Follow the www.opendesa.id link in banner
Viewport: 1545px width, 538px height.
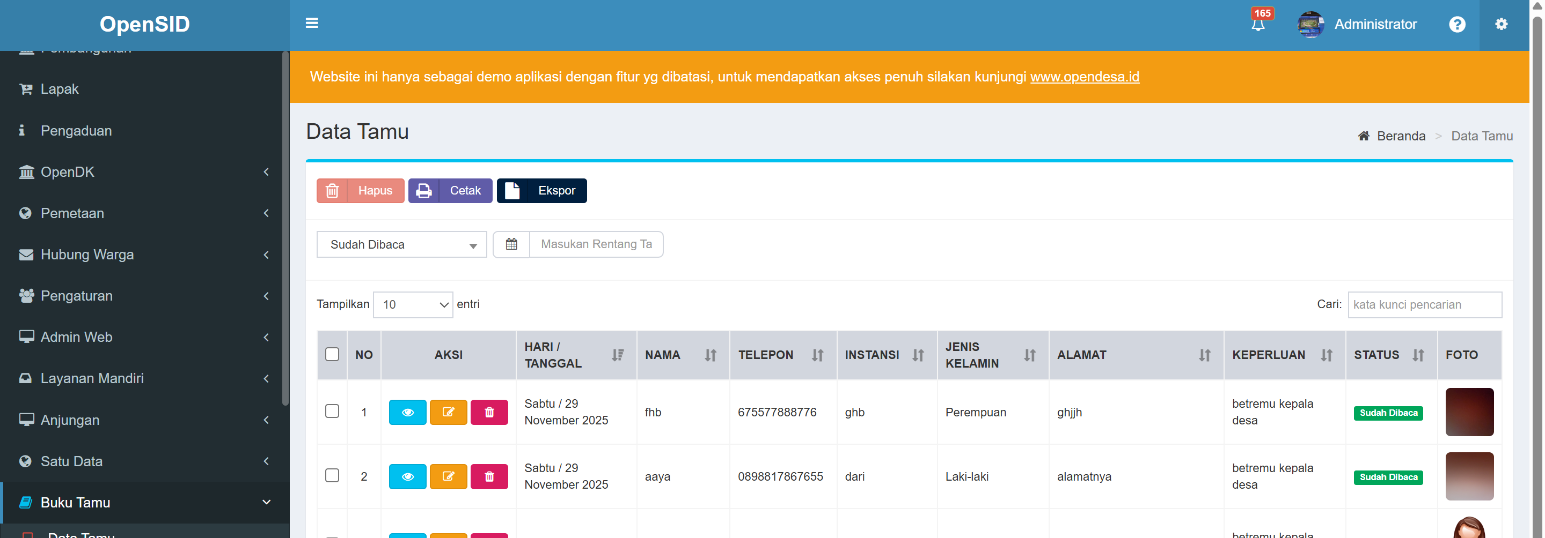(1085, 77)
